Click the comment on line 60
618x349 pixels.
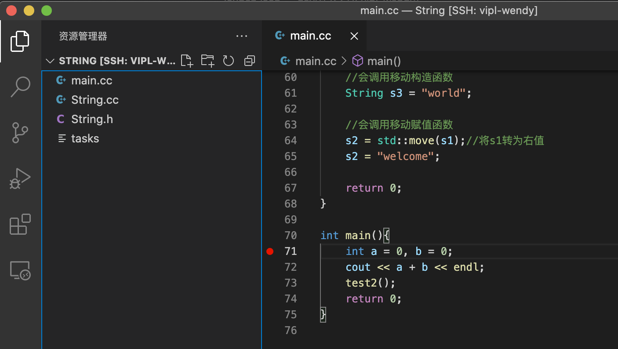399,77
